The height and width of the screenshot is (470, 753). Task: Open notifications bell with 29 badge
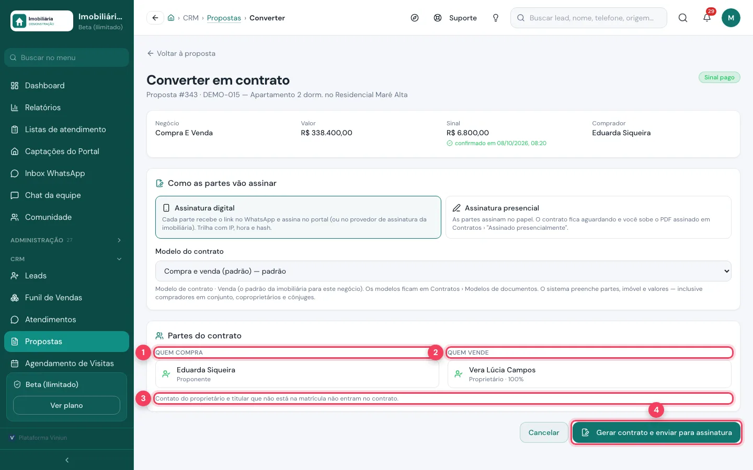[x=707, y=18]
